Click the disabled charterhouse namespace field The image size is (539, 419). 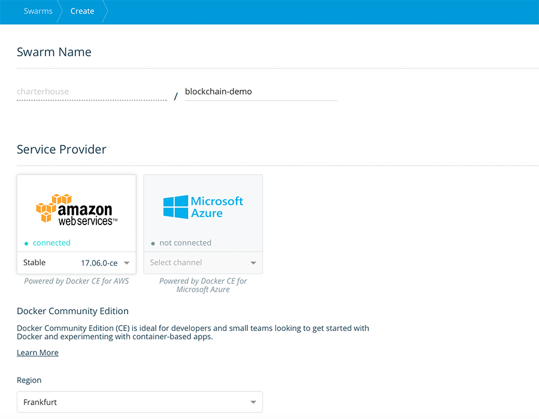(x=92, y=92)
